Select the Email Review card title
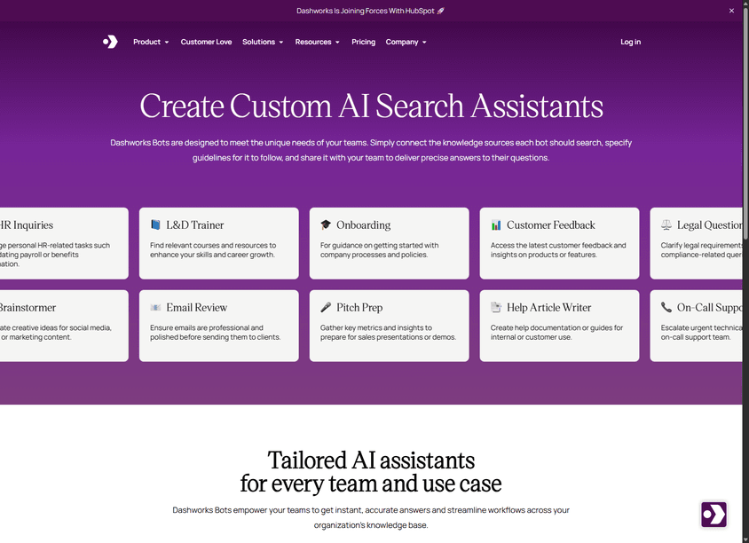Viewport: 749px width, 543px height. point(197,308)
